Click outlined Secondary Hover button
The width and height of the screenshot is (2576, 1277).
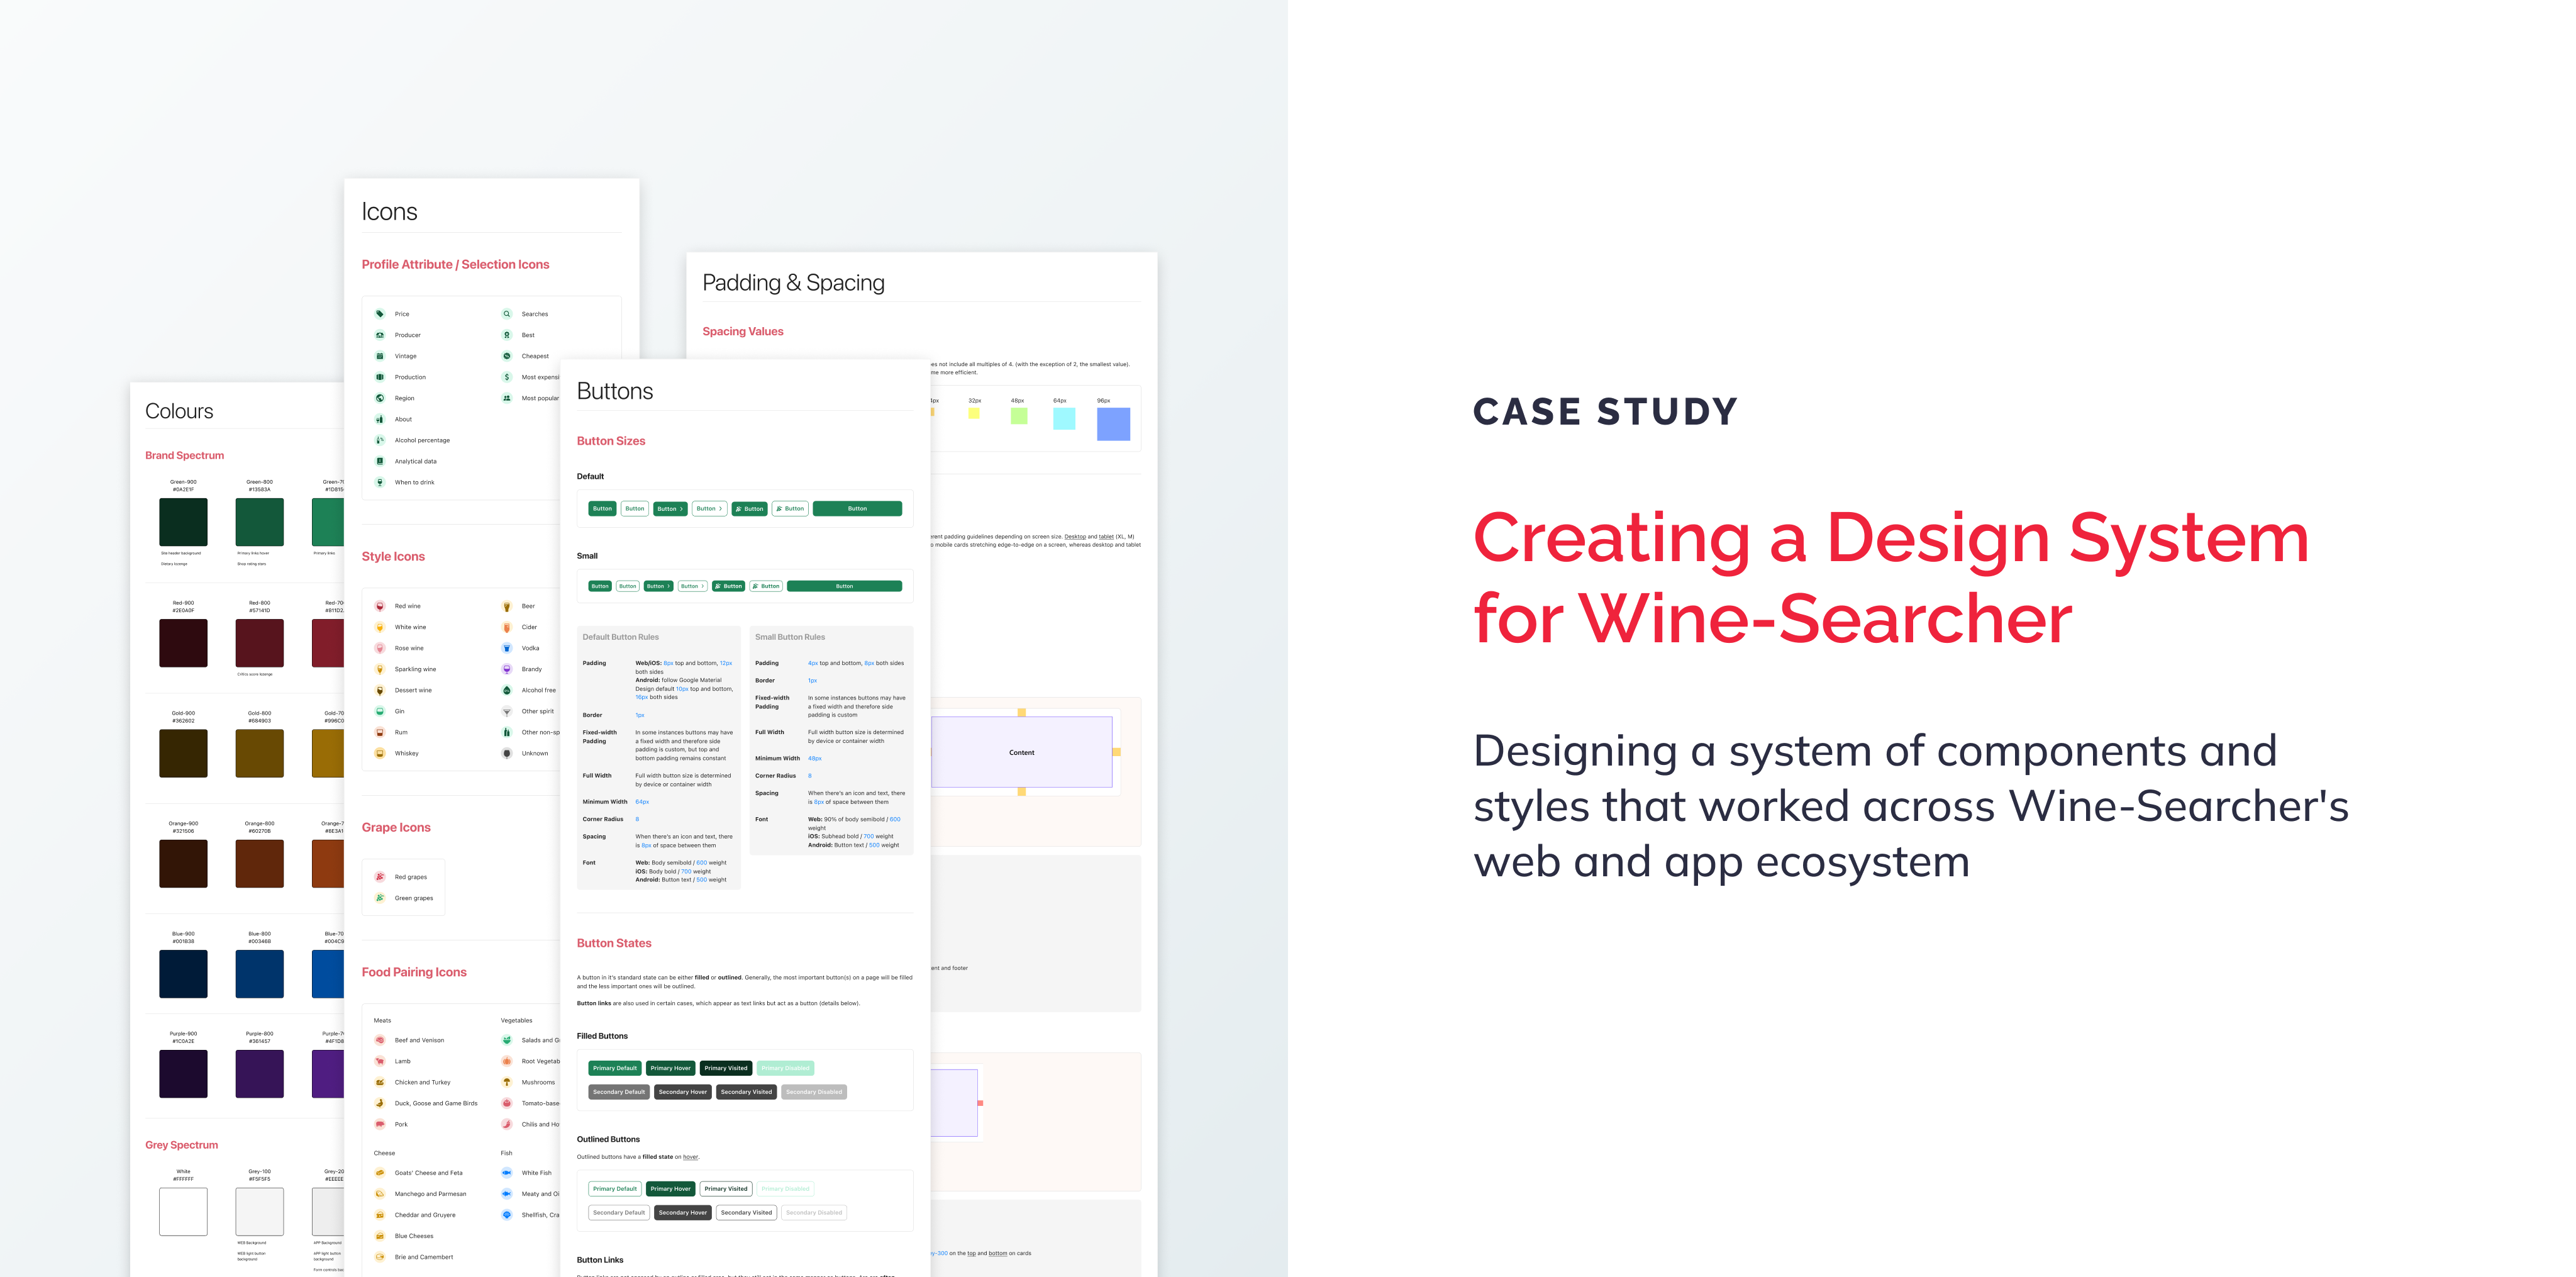click(683, 1213)
